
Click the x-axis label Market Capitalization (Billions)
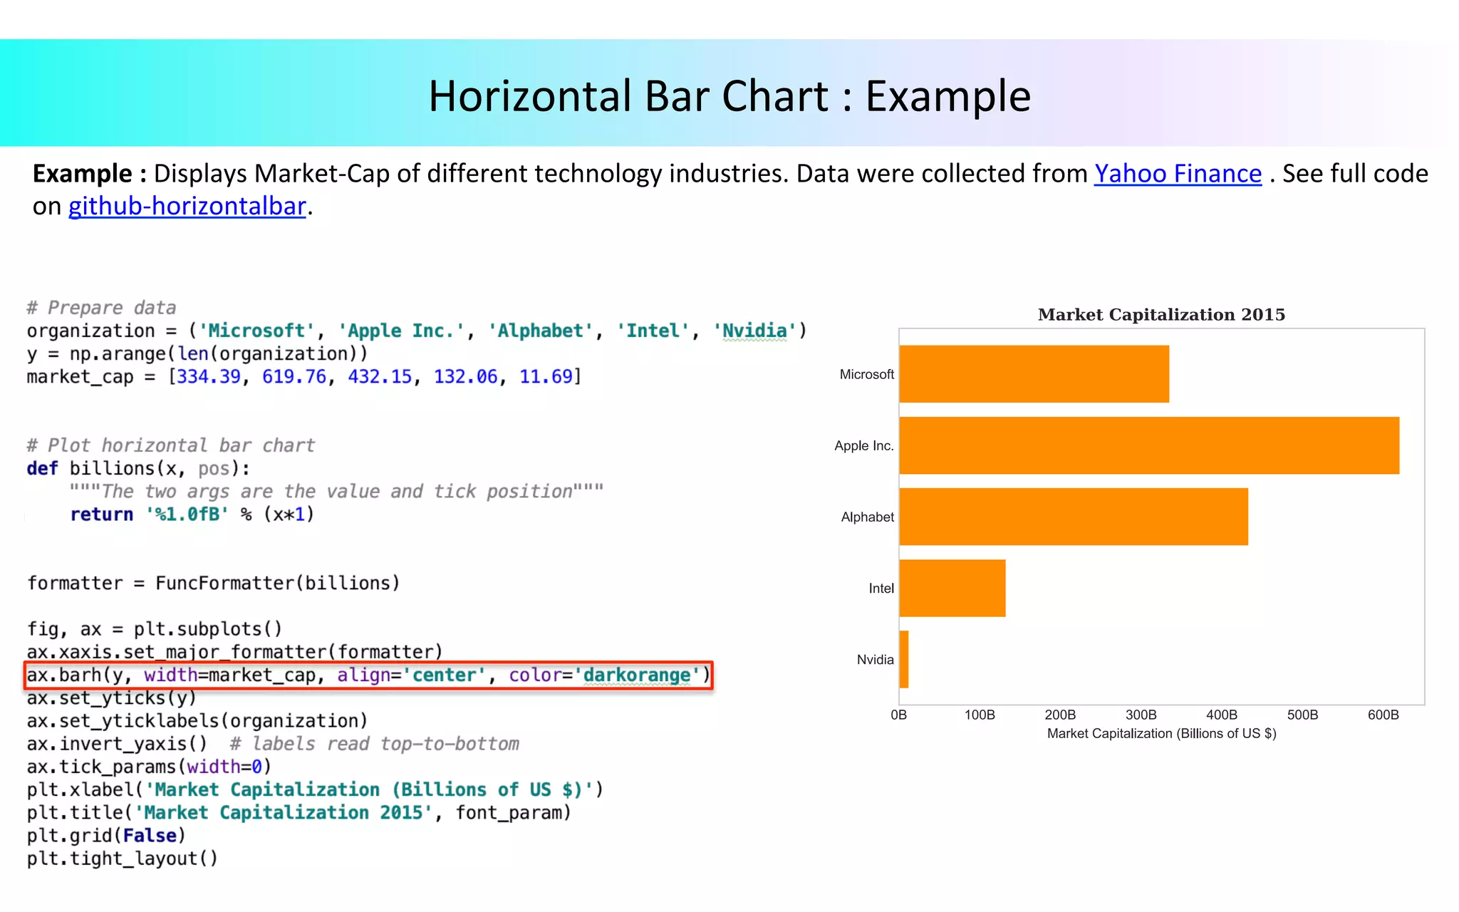(x=1161, y=733)
